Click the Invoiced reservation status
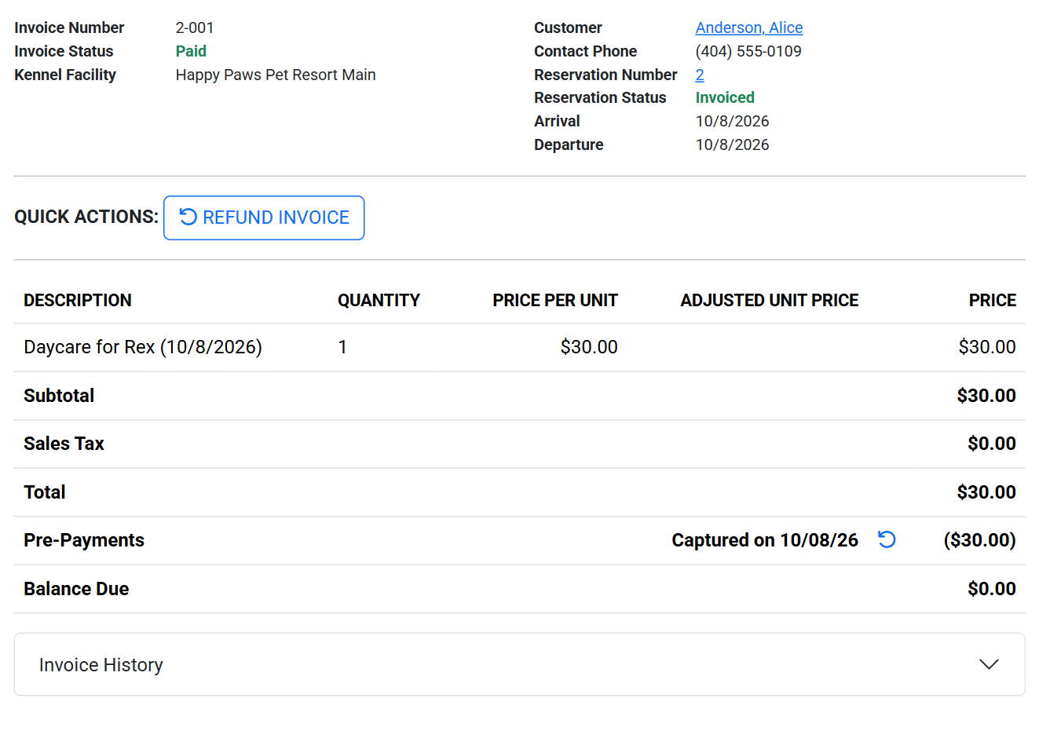This screenshot has width=1039, height=742. (x=725, y=97)
